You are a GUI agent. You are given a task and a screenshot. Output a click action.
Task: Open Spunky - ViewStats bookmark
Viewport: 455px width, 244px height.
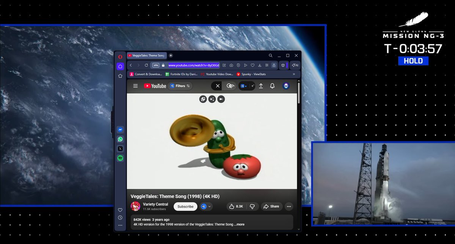(252, 74)
